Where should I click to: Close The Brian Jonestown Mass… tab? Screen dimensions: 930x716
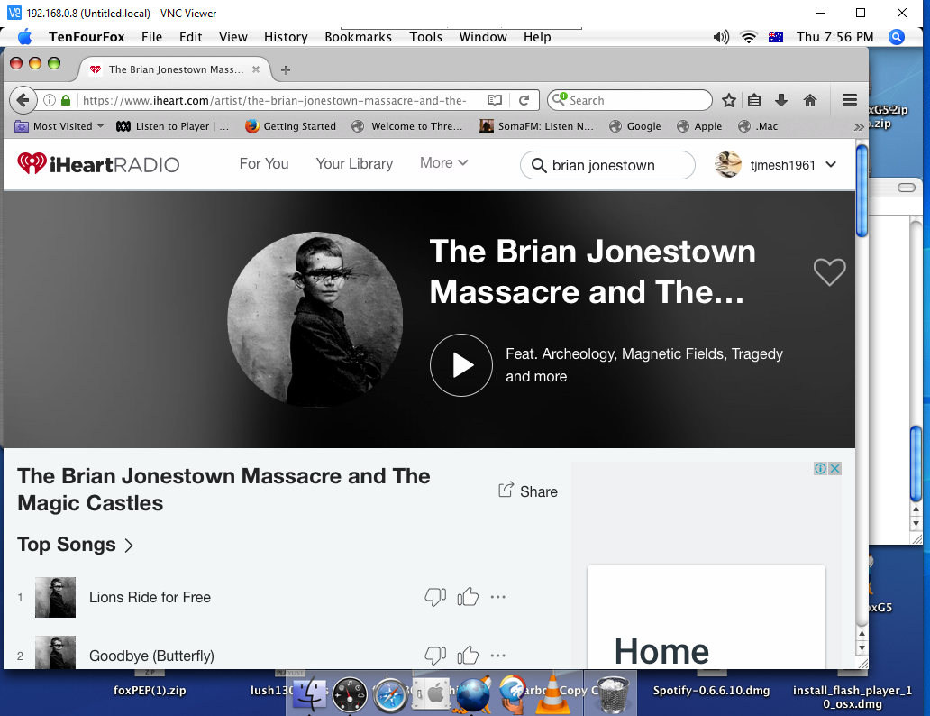click(256, 69)
